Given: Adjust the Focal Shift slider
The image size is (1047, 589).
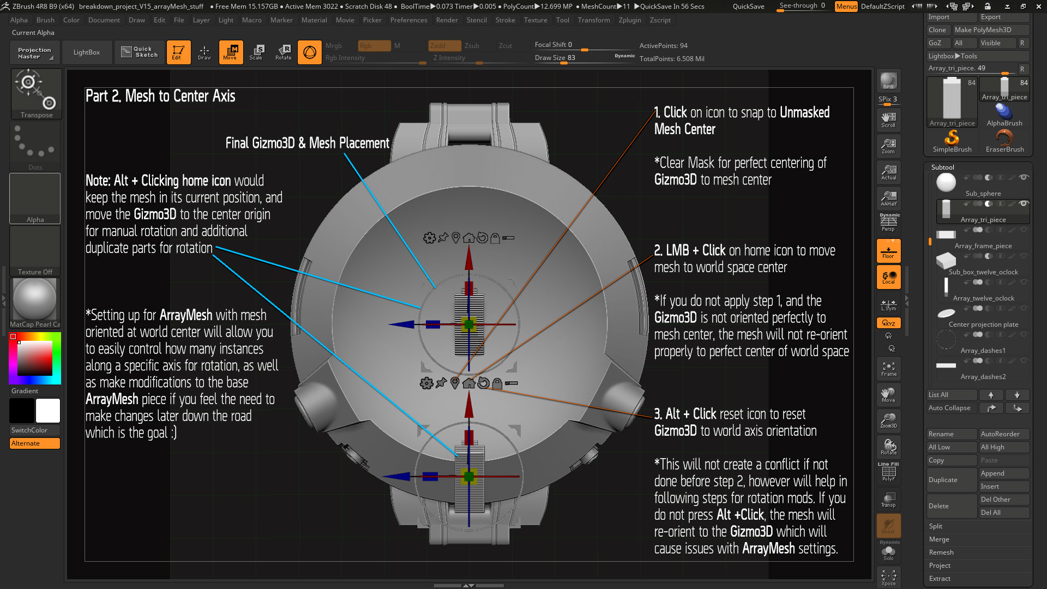Looking at the screenshot, I should [x=585, y=45].
